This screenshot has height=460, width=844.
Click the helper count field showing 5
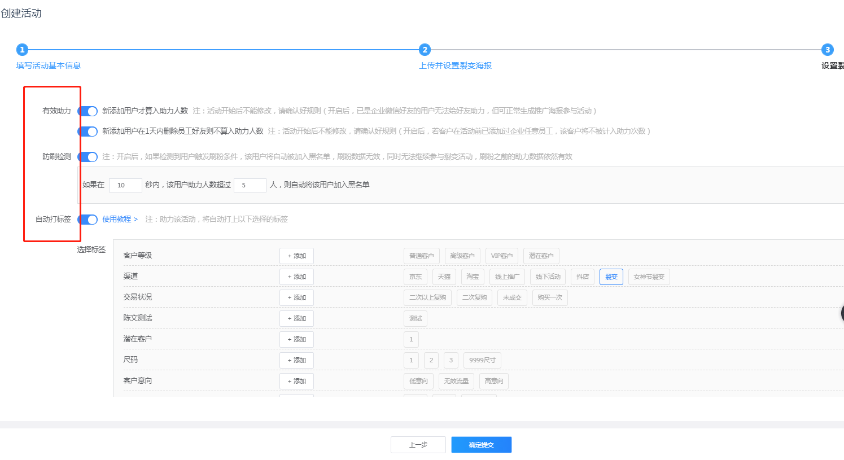pos(250,185)
